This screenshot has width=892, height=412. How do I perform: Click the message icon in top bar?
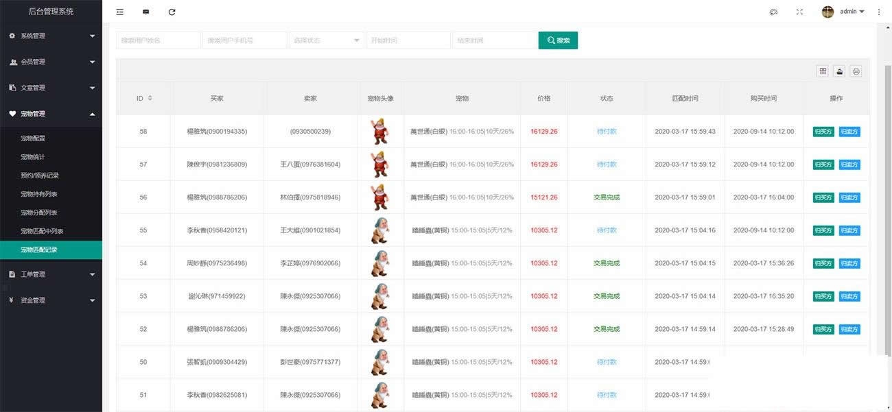(145, 12)
